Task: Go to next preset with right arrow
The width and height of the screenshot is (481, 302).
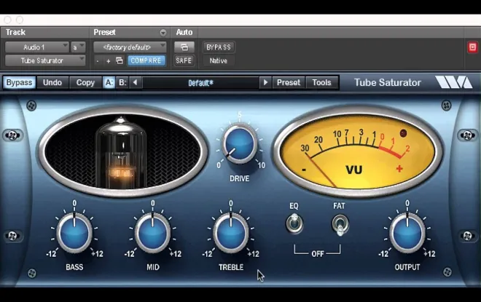Action: (266, 82)
